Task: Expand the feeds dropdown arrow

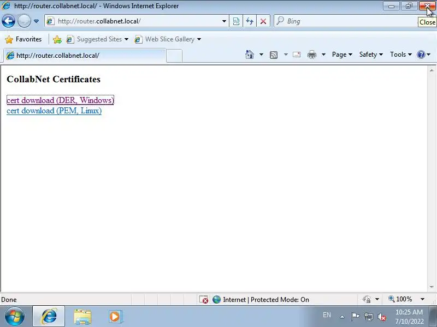Action: (x=286, y=55)
